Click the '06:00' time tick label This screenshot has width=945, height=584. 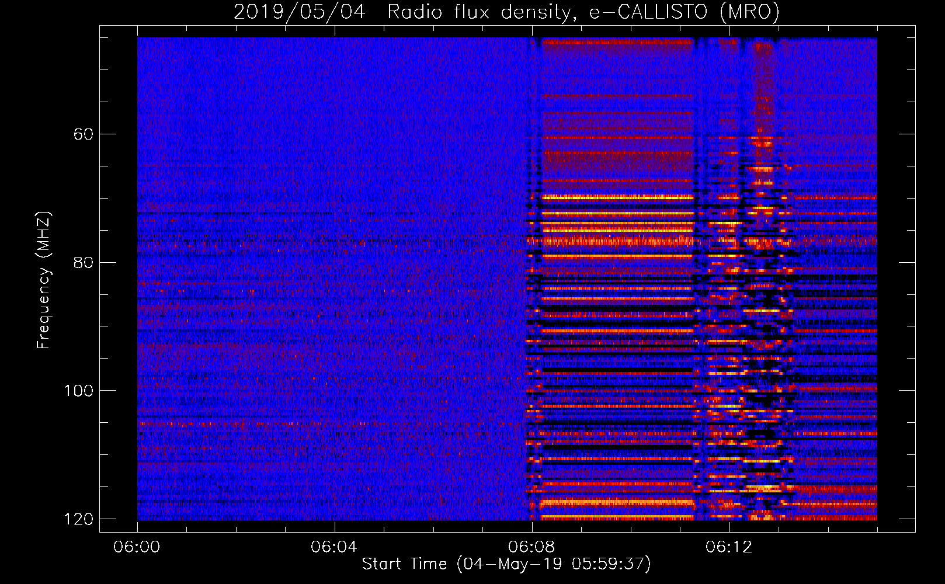137,547
